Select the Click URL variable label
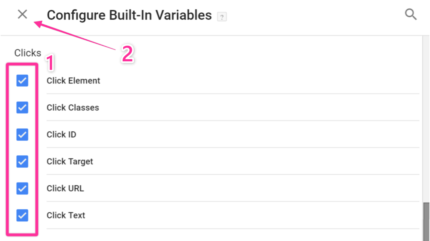 [x=65, y=188]
